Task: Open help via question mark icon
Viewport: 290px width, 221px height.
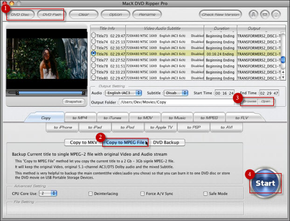Action: (276, 14)
